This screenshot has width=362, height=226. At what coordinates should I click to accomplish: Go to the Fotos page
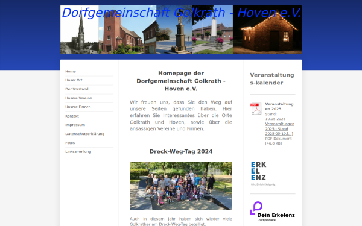click(70, 143)
